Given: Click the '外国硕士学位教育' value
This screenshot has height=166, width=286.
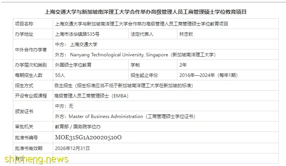Looking at the screenshot, I should tap(73, 65).
